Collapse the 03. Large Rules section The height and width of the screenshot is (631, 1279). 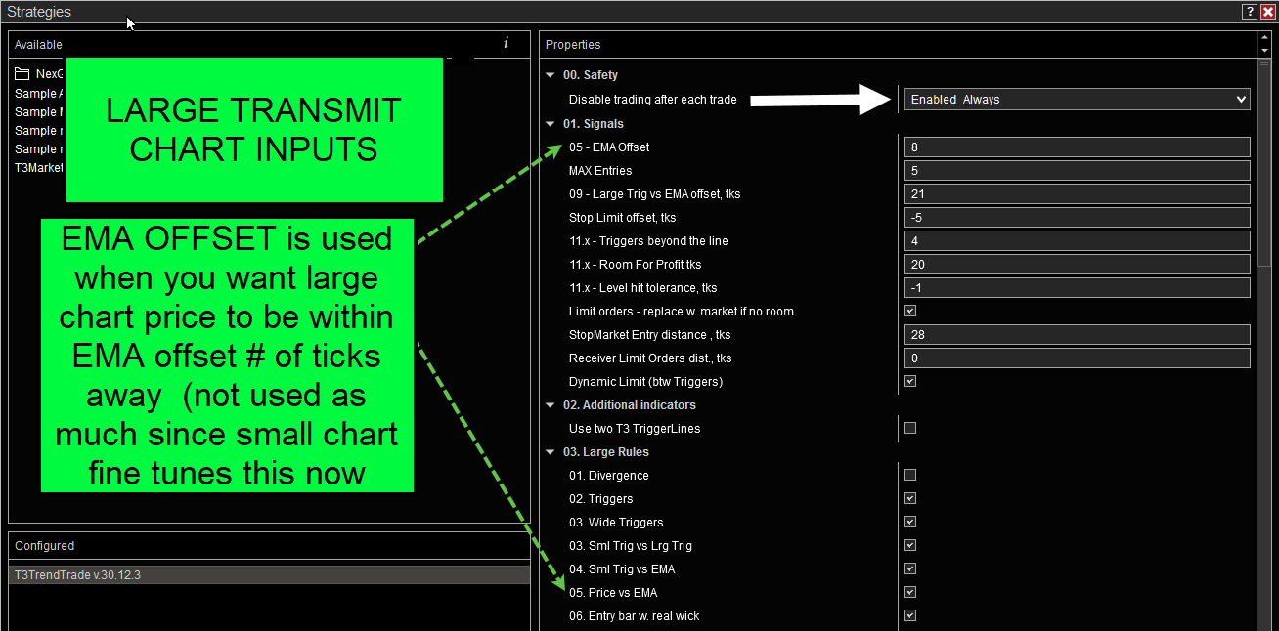(x=551, y=452)
